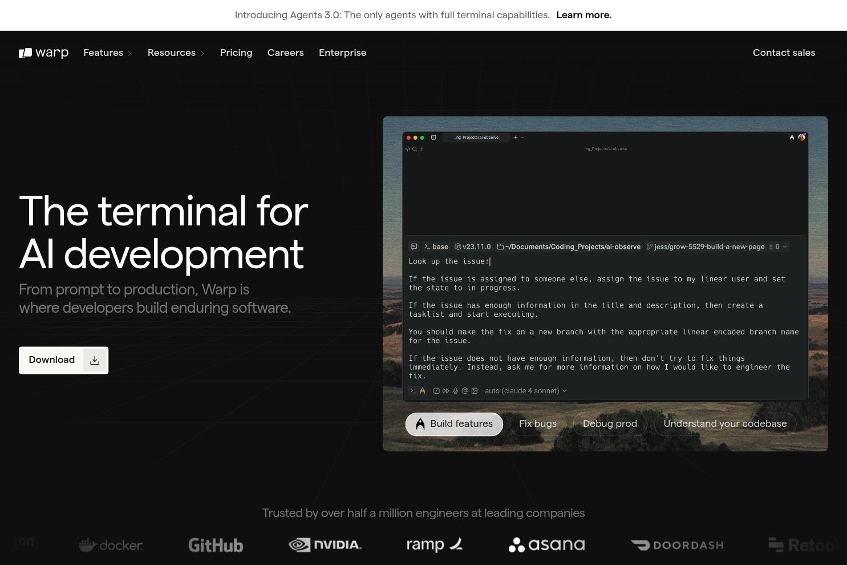Click the code view icon below the traffic lights
Image resolution: width=847 pixels, height=565 pixels.
pyautogui.click(x=408, y=149)
